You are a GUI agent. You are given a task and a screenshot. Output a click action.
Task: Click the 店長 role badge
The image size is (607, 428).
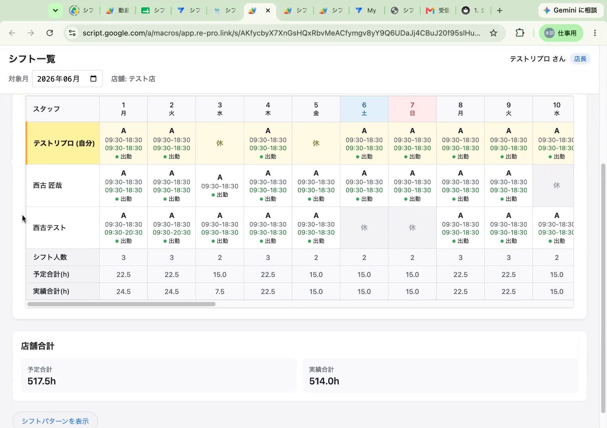click(x=580, y=59)
